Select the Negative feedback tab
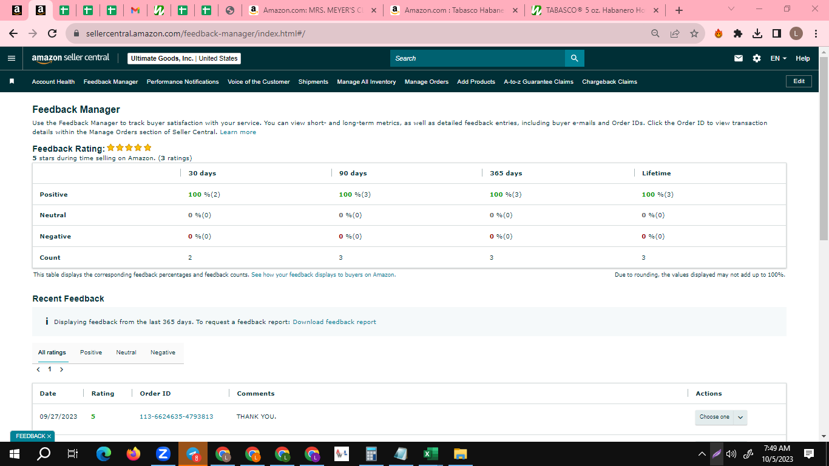 163,353
